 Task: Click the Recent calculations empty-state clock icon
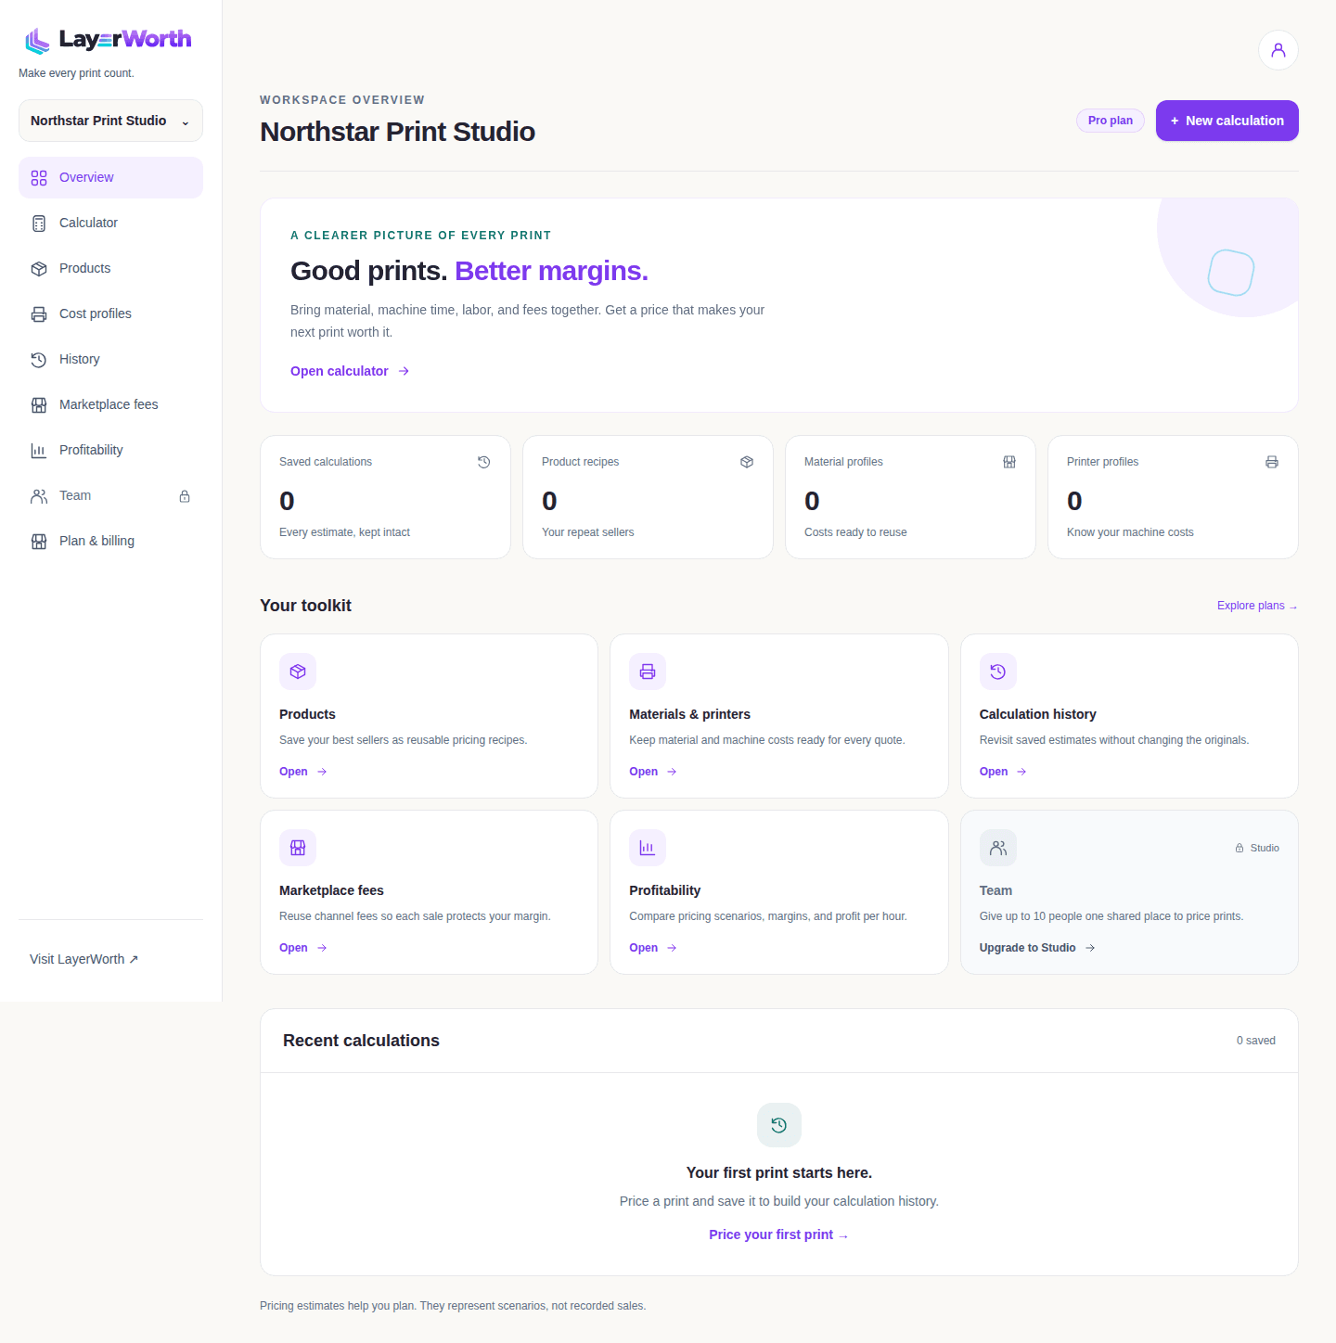point(779,1125)
